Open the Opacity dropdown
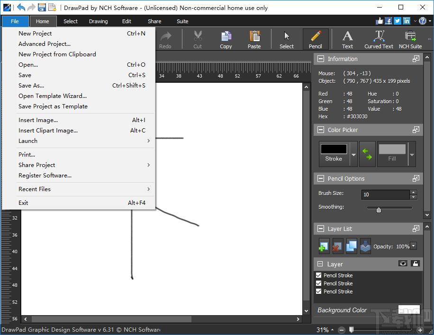The height and width of the screenshot is (335, 434). pos(413,246)
